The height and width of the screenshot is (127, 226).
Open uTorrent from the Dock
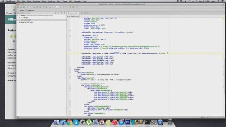(x=89, y=122)
